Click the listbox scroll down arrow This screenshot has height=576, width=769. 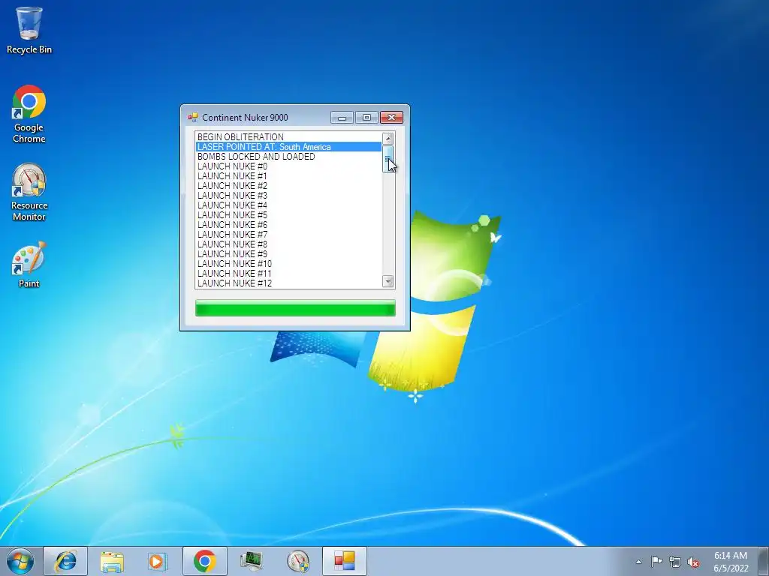(388, 281)
